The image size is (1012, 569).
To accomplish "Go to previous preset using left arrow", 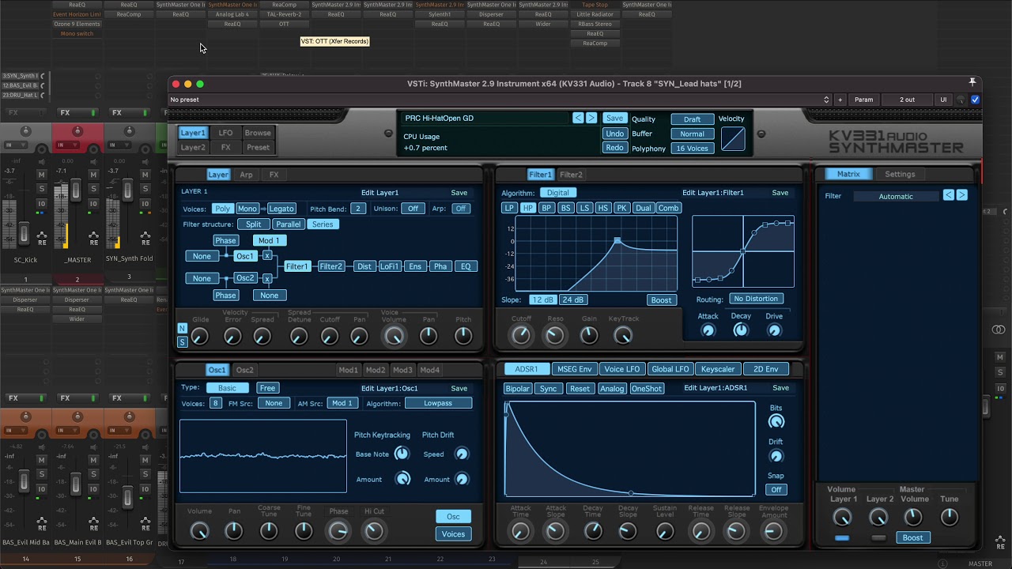I will [578, 118].
